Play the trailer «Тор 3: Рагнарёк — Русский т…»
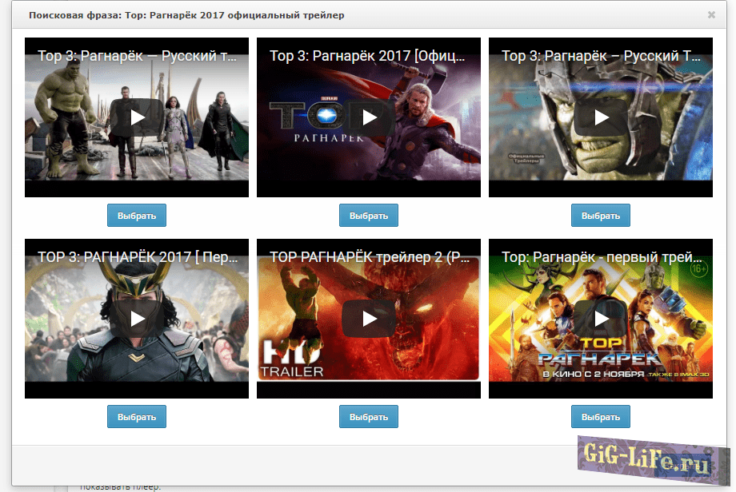The height and width of the screenshot is (492, 736). coord(136,117)
